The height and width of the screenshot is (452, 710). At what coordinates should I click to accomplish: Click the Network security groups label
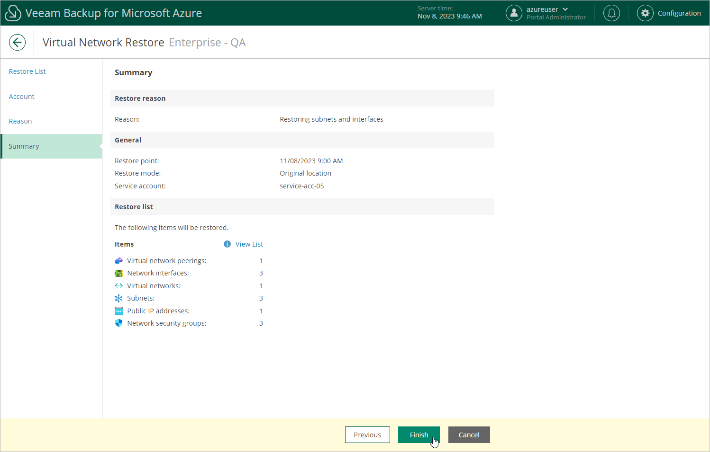167,323
